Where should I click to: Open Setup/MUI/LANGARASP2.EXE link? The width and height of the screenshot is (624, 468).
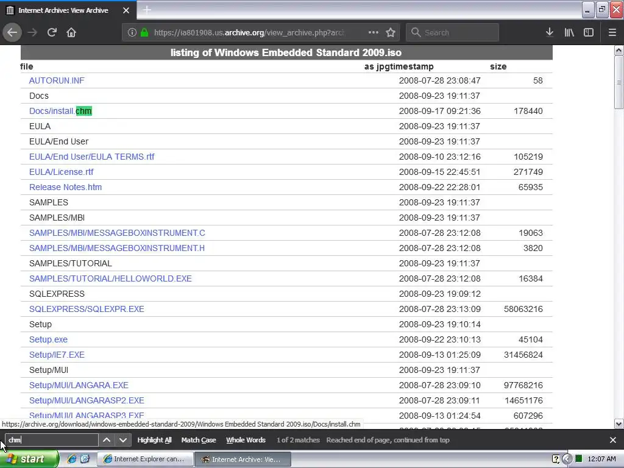tap(87, 400)
